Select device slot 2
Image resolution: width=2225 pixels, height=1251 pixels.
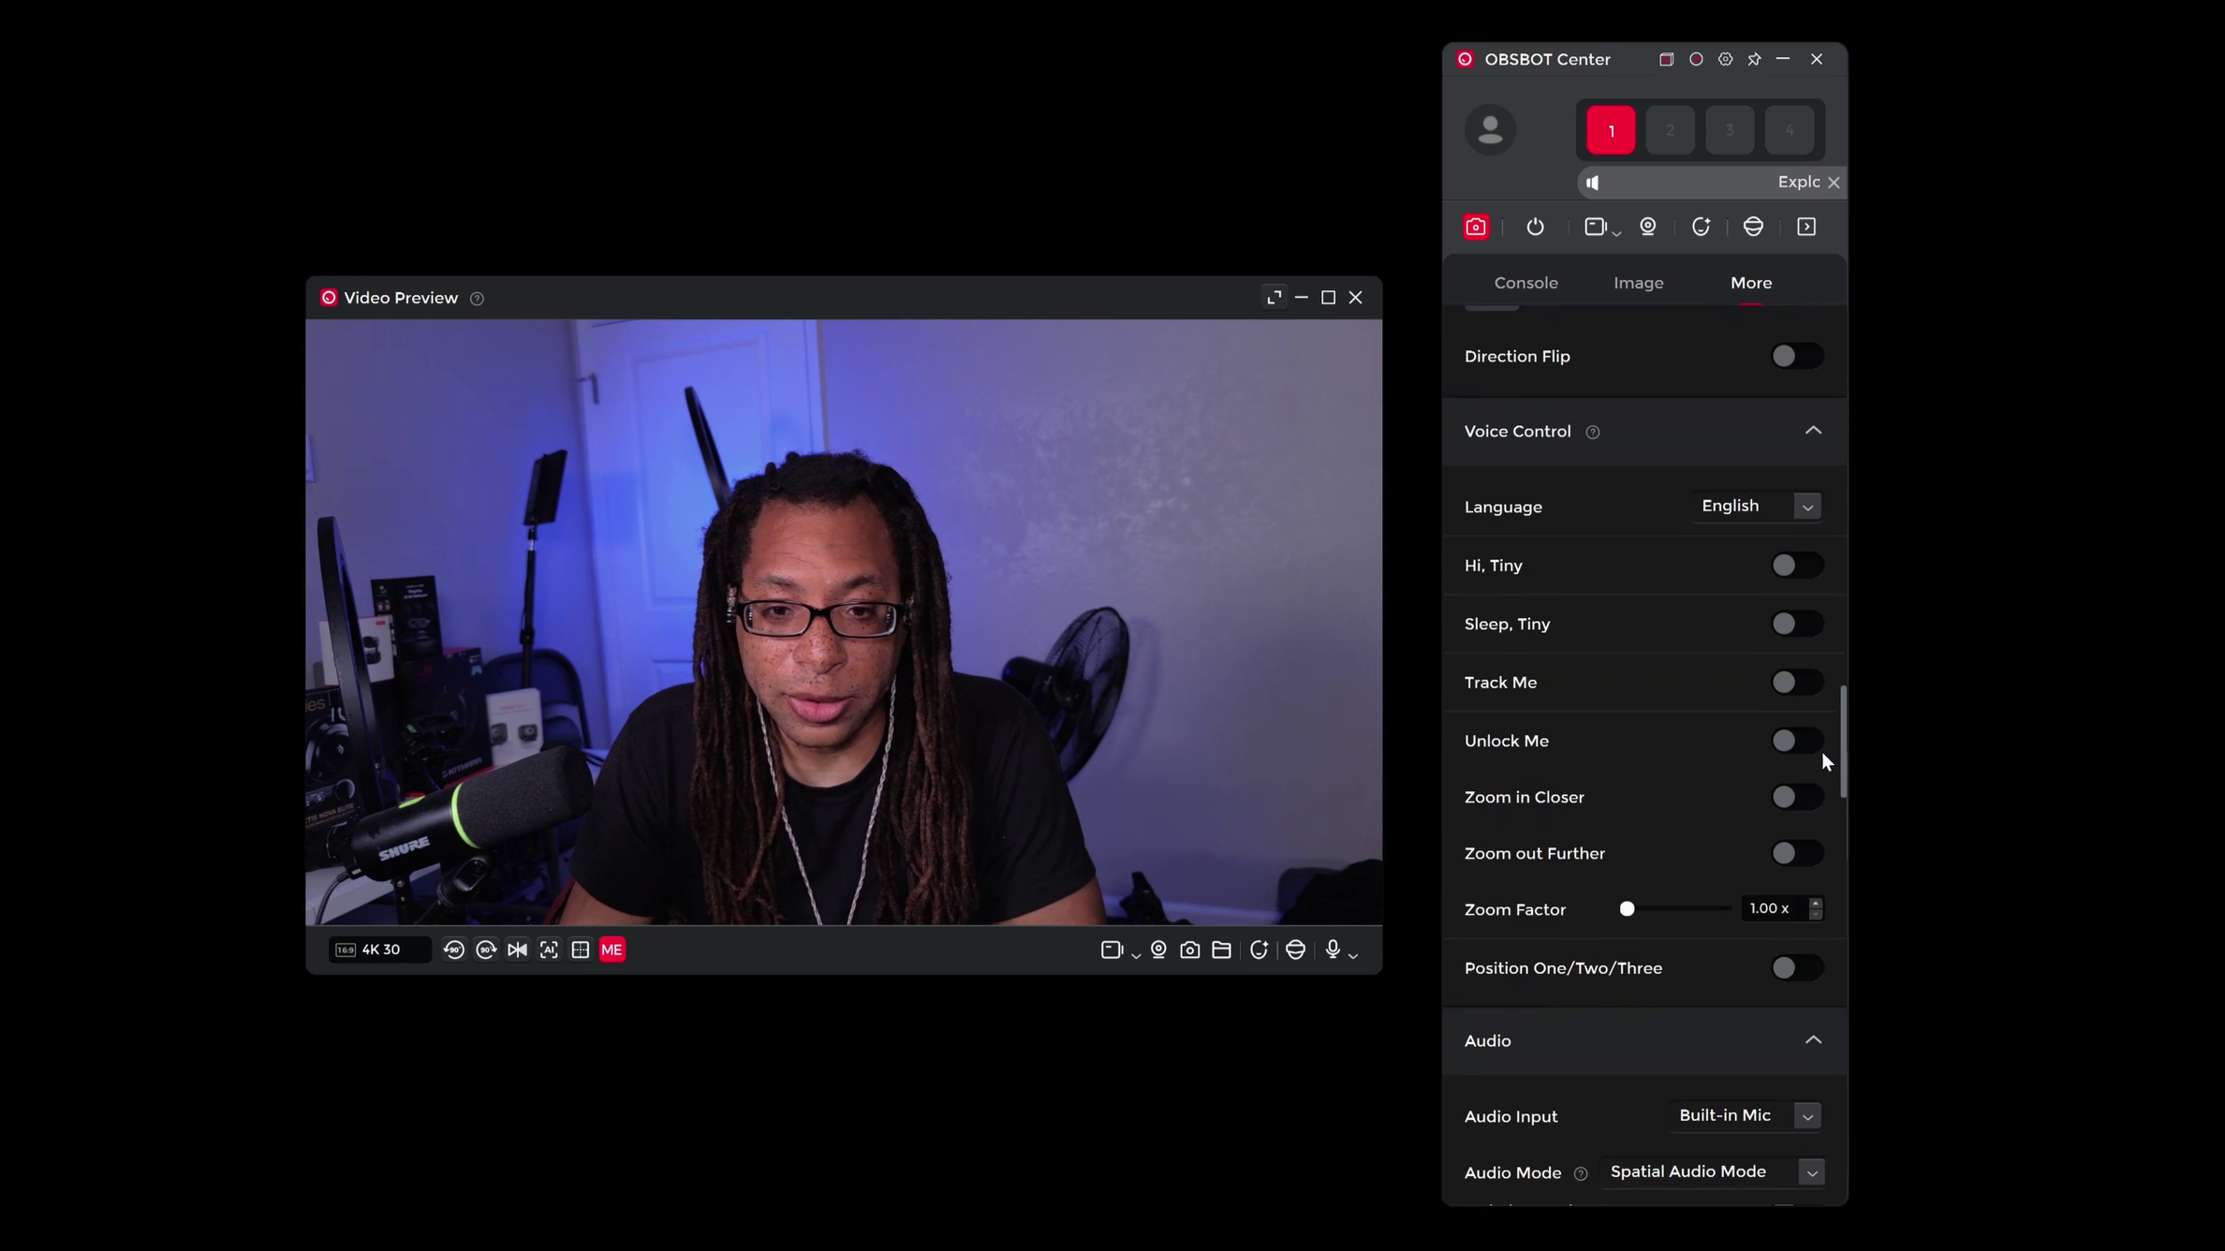tap(1670, 130)
